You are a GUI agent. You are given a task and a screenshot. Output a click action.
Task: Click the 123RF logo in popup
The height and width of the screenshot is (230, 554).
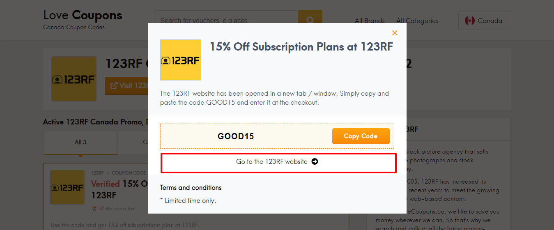tap(181, 60)
